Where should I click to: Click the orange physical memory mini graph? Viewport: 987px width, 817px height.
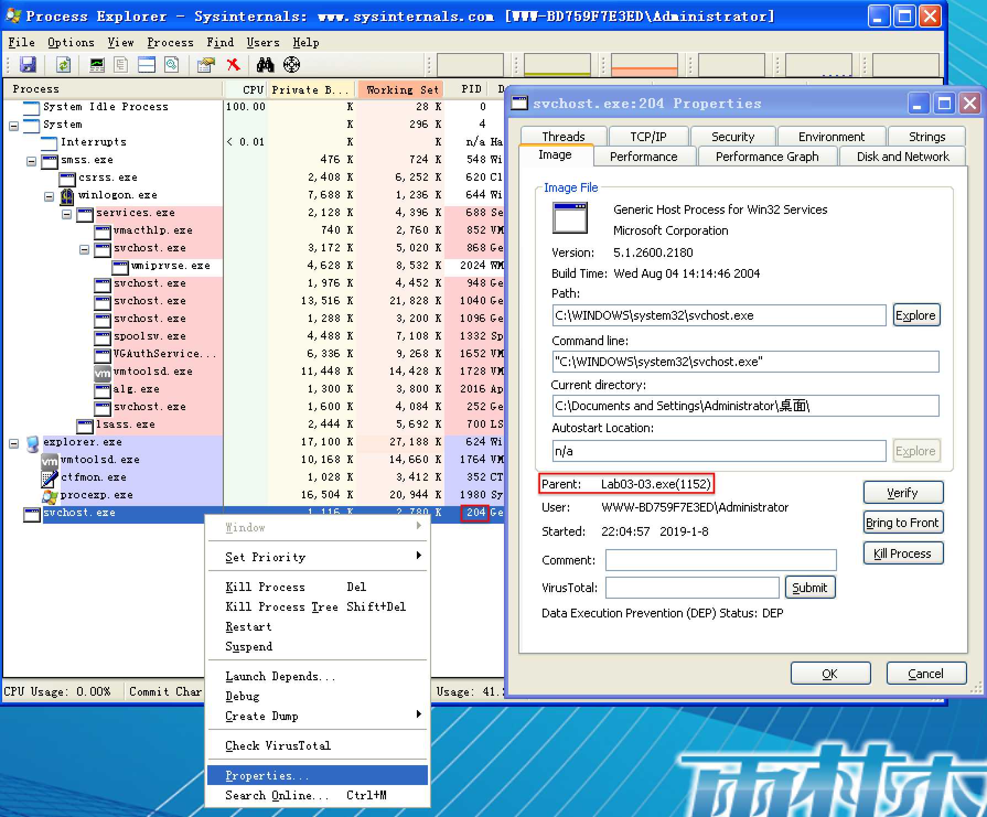tap(645, 64)
